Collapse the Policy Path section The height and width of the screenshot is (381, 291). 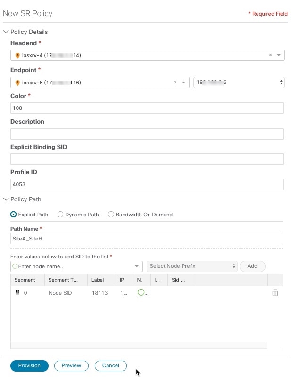click(6, 199)
